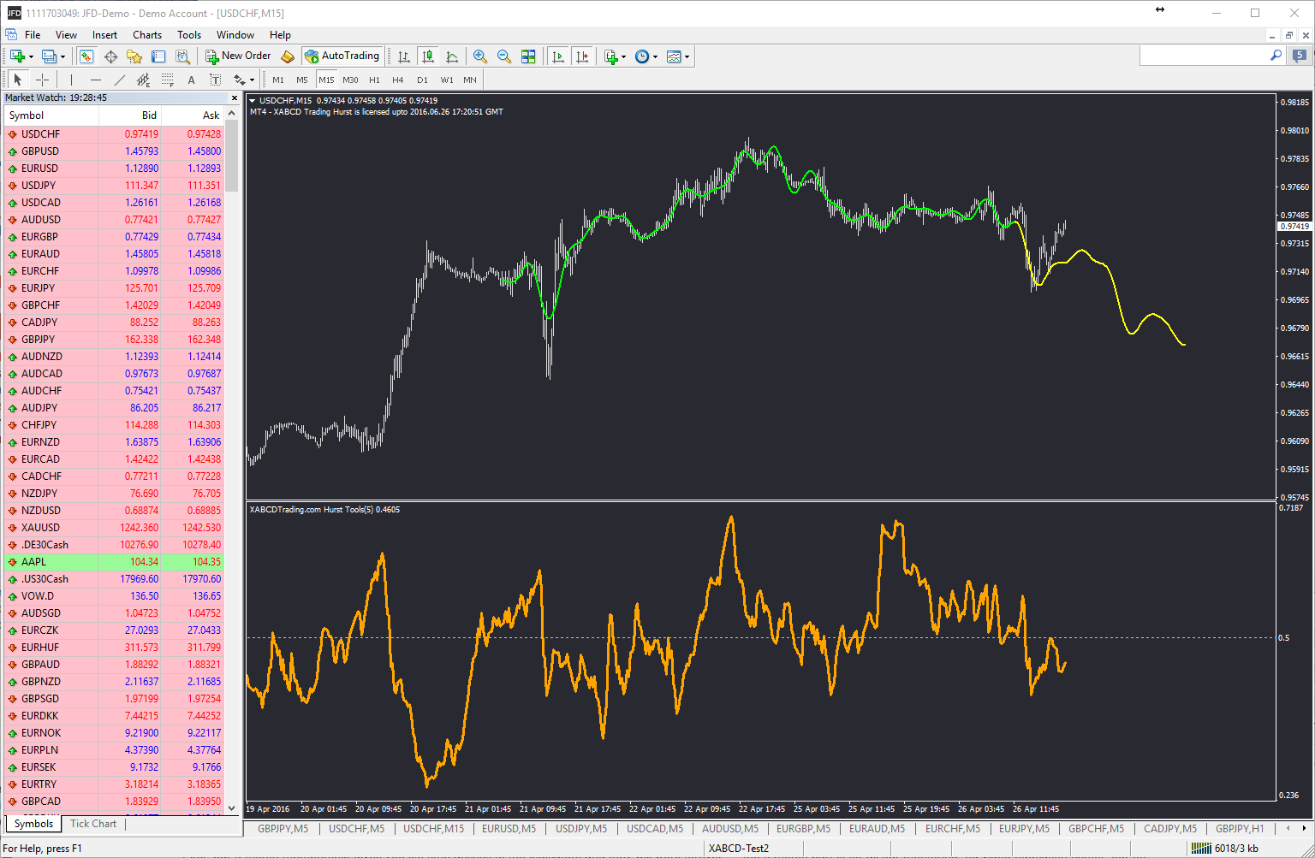Open chart menu triangle beside USDCHF,M15 title
The width and height of the screenshot is (1315, 858).
(253, 101)
